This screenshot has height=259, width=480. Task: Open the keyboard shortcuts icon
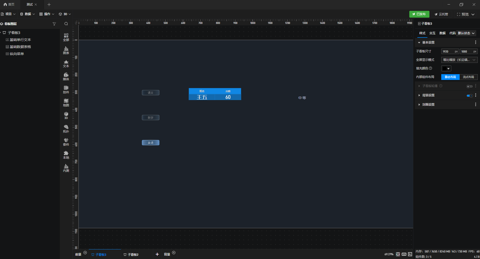coord(404,254)
